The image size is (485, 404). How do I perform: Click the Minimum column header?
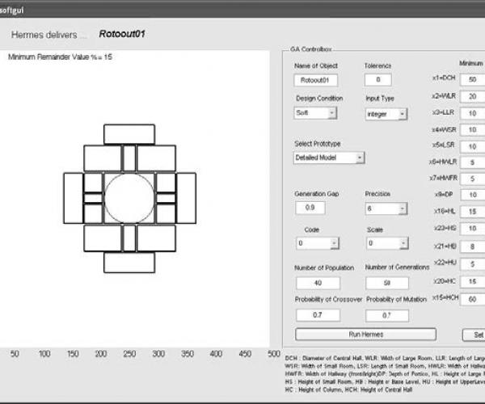(x=470, y=63)
